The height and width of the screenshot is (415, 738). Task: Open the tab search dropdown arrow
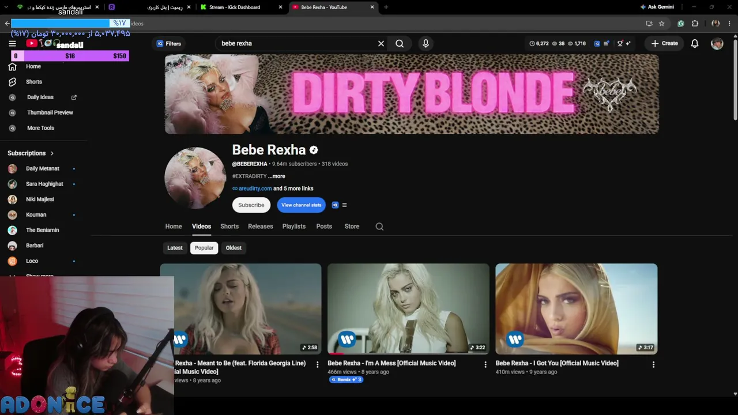[x=5, y=7]
